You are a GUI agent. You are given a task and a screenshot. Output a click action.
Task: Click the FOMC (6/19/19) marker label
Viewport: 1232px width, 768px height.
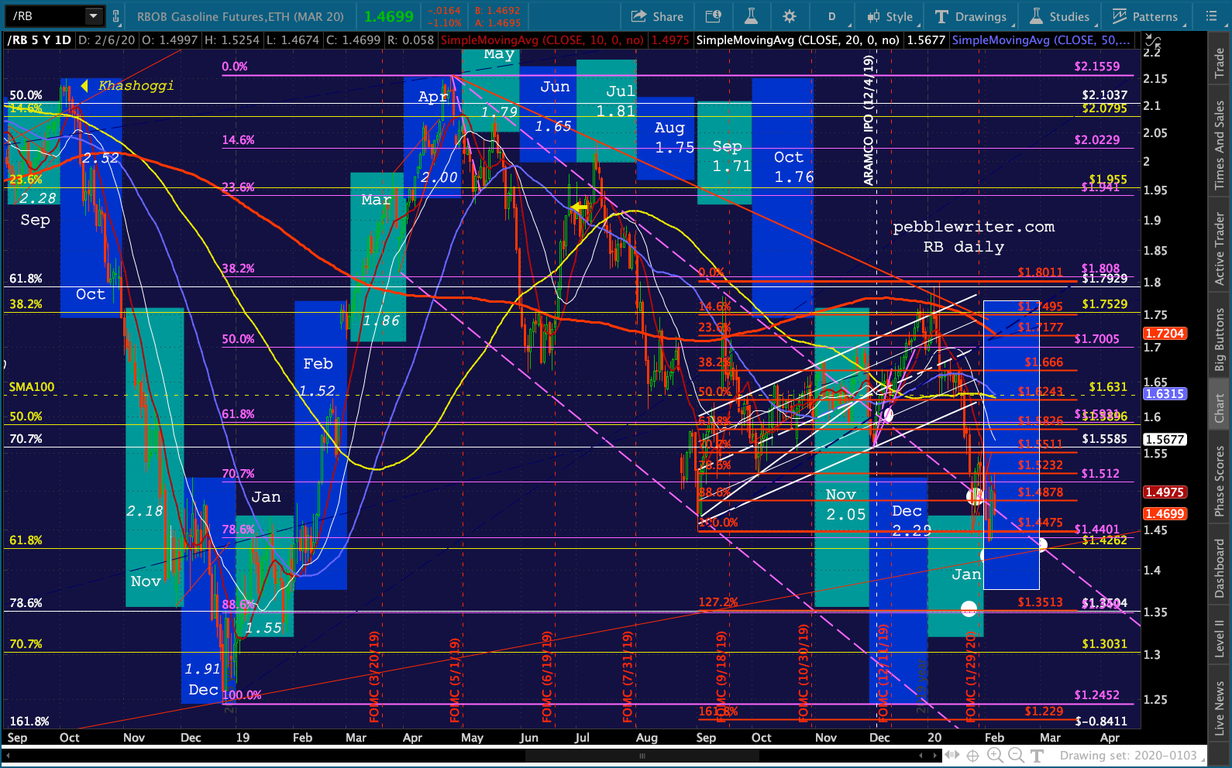pos(547,677)
